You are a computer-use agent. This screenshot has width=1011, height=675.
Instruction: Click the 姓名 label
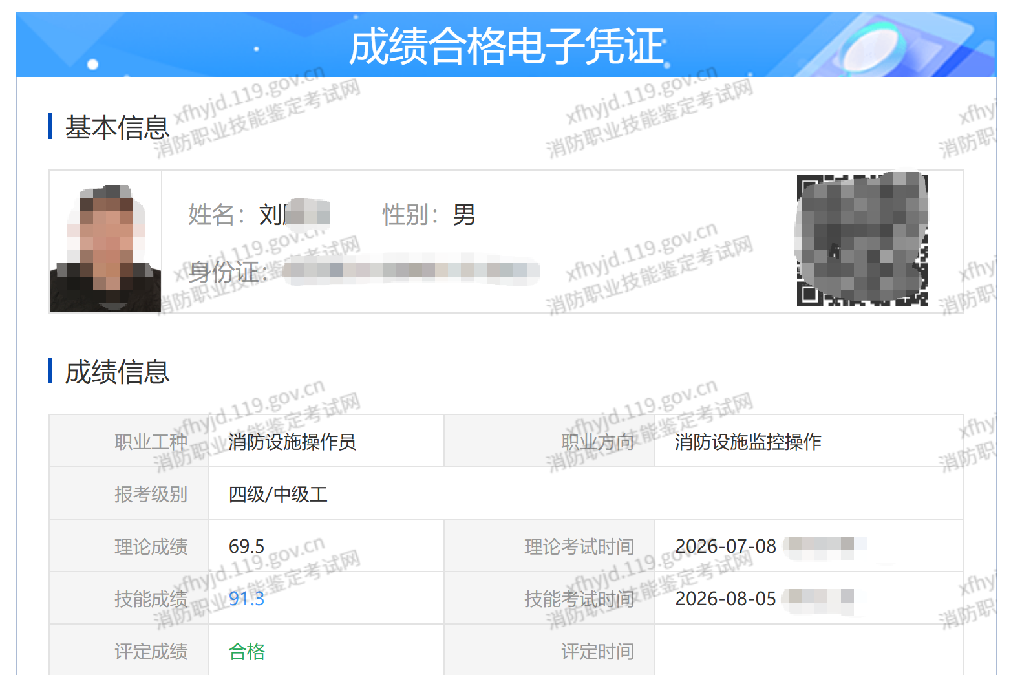click(x=216, y=215)
